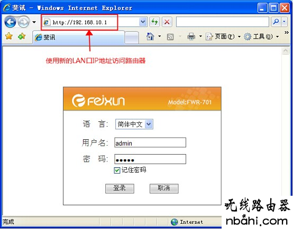Close the Internet Explorer window
293x229 pixels.
[x=285, y=8]
